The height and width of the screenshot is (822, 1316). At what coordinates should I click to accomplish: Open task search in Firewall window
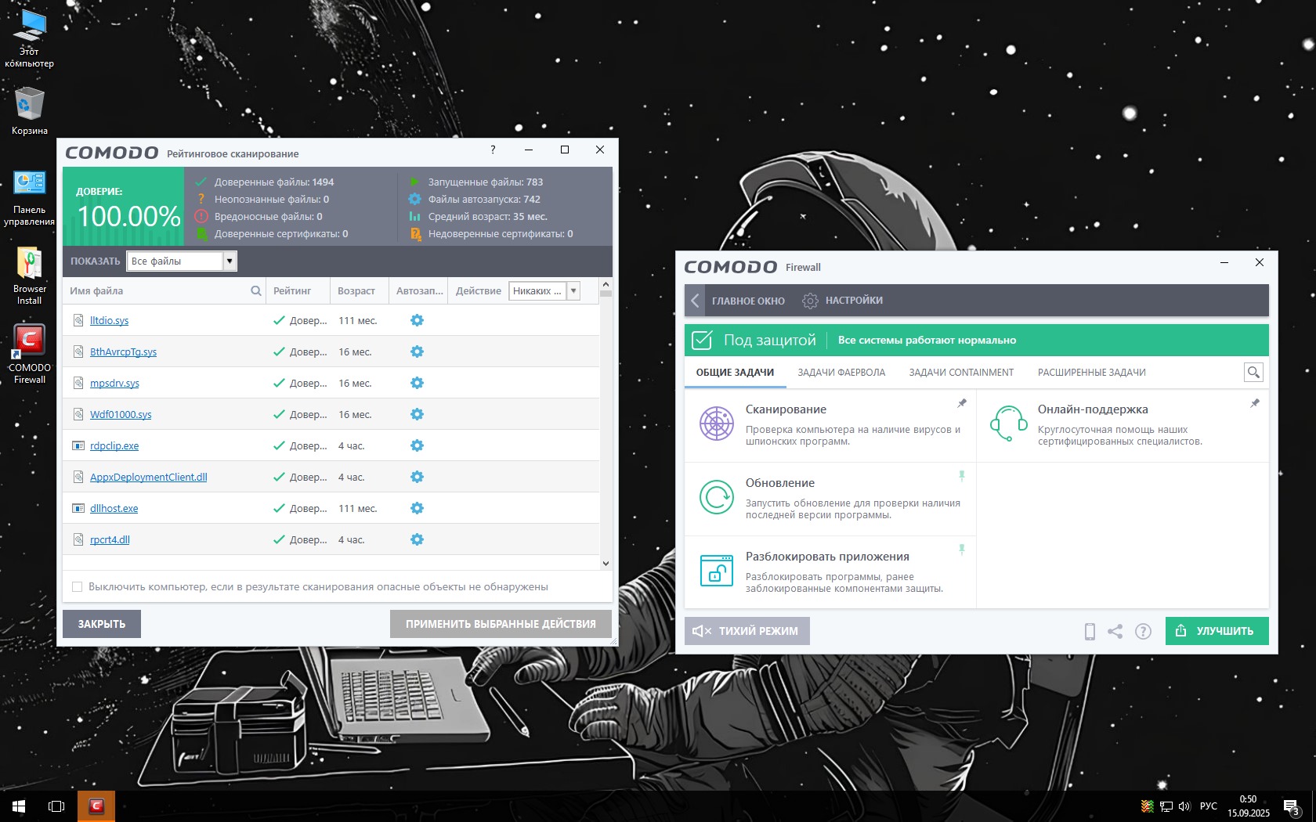pyautogui.click(x=1253, y=373)
